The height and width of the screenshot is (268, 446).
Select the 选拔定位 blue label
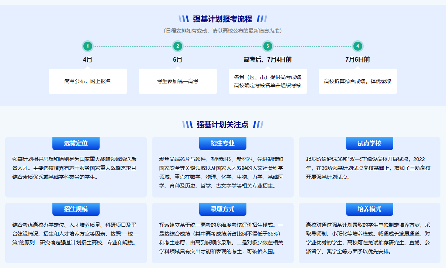(76, 143)
